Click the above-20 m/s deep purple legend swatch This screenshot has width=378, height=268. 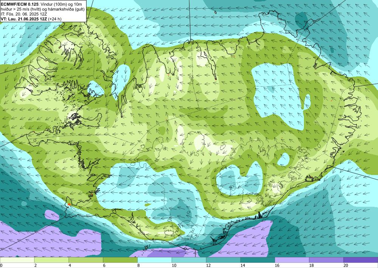coord(361,260)
